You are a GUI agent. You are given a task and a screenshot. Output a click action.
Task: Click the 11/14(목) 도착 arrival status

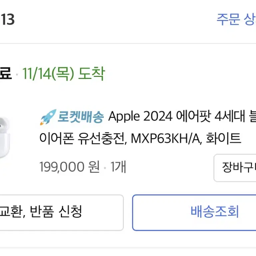(64, 74)
